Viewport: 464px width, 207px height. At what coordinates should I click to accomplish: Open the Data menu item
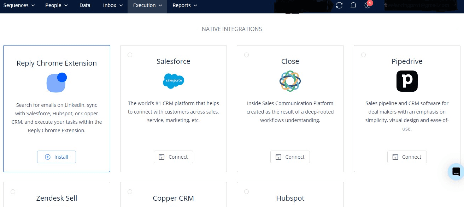click(x=85, y=5)
